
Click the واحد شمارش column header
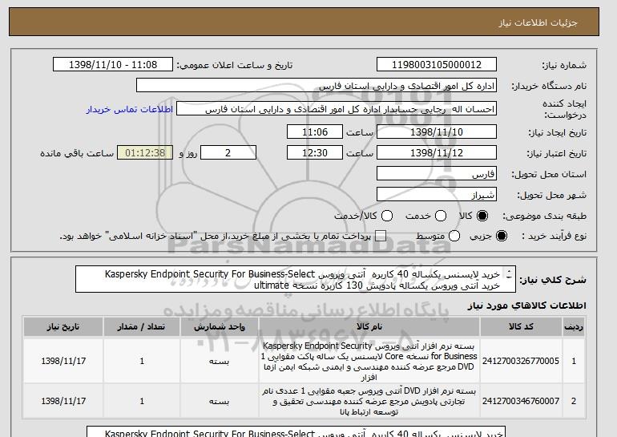point(220,327)
